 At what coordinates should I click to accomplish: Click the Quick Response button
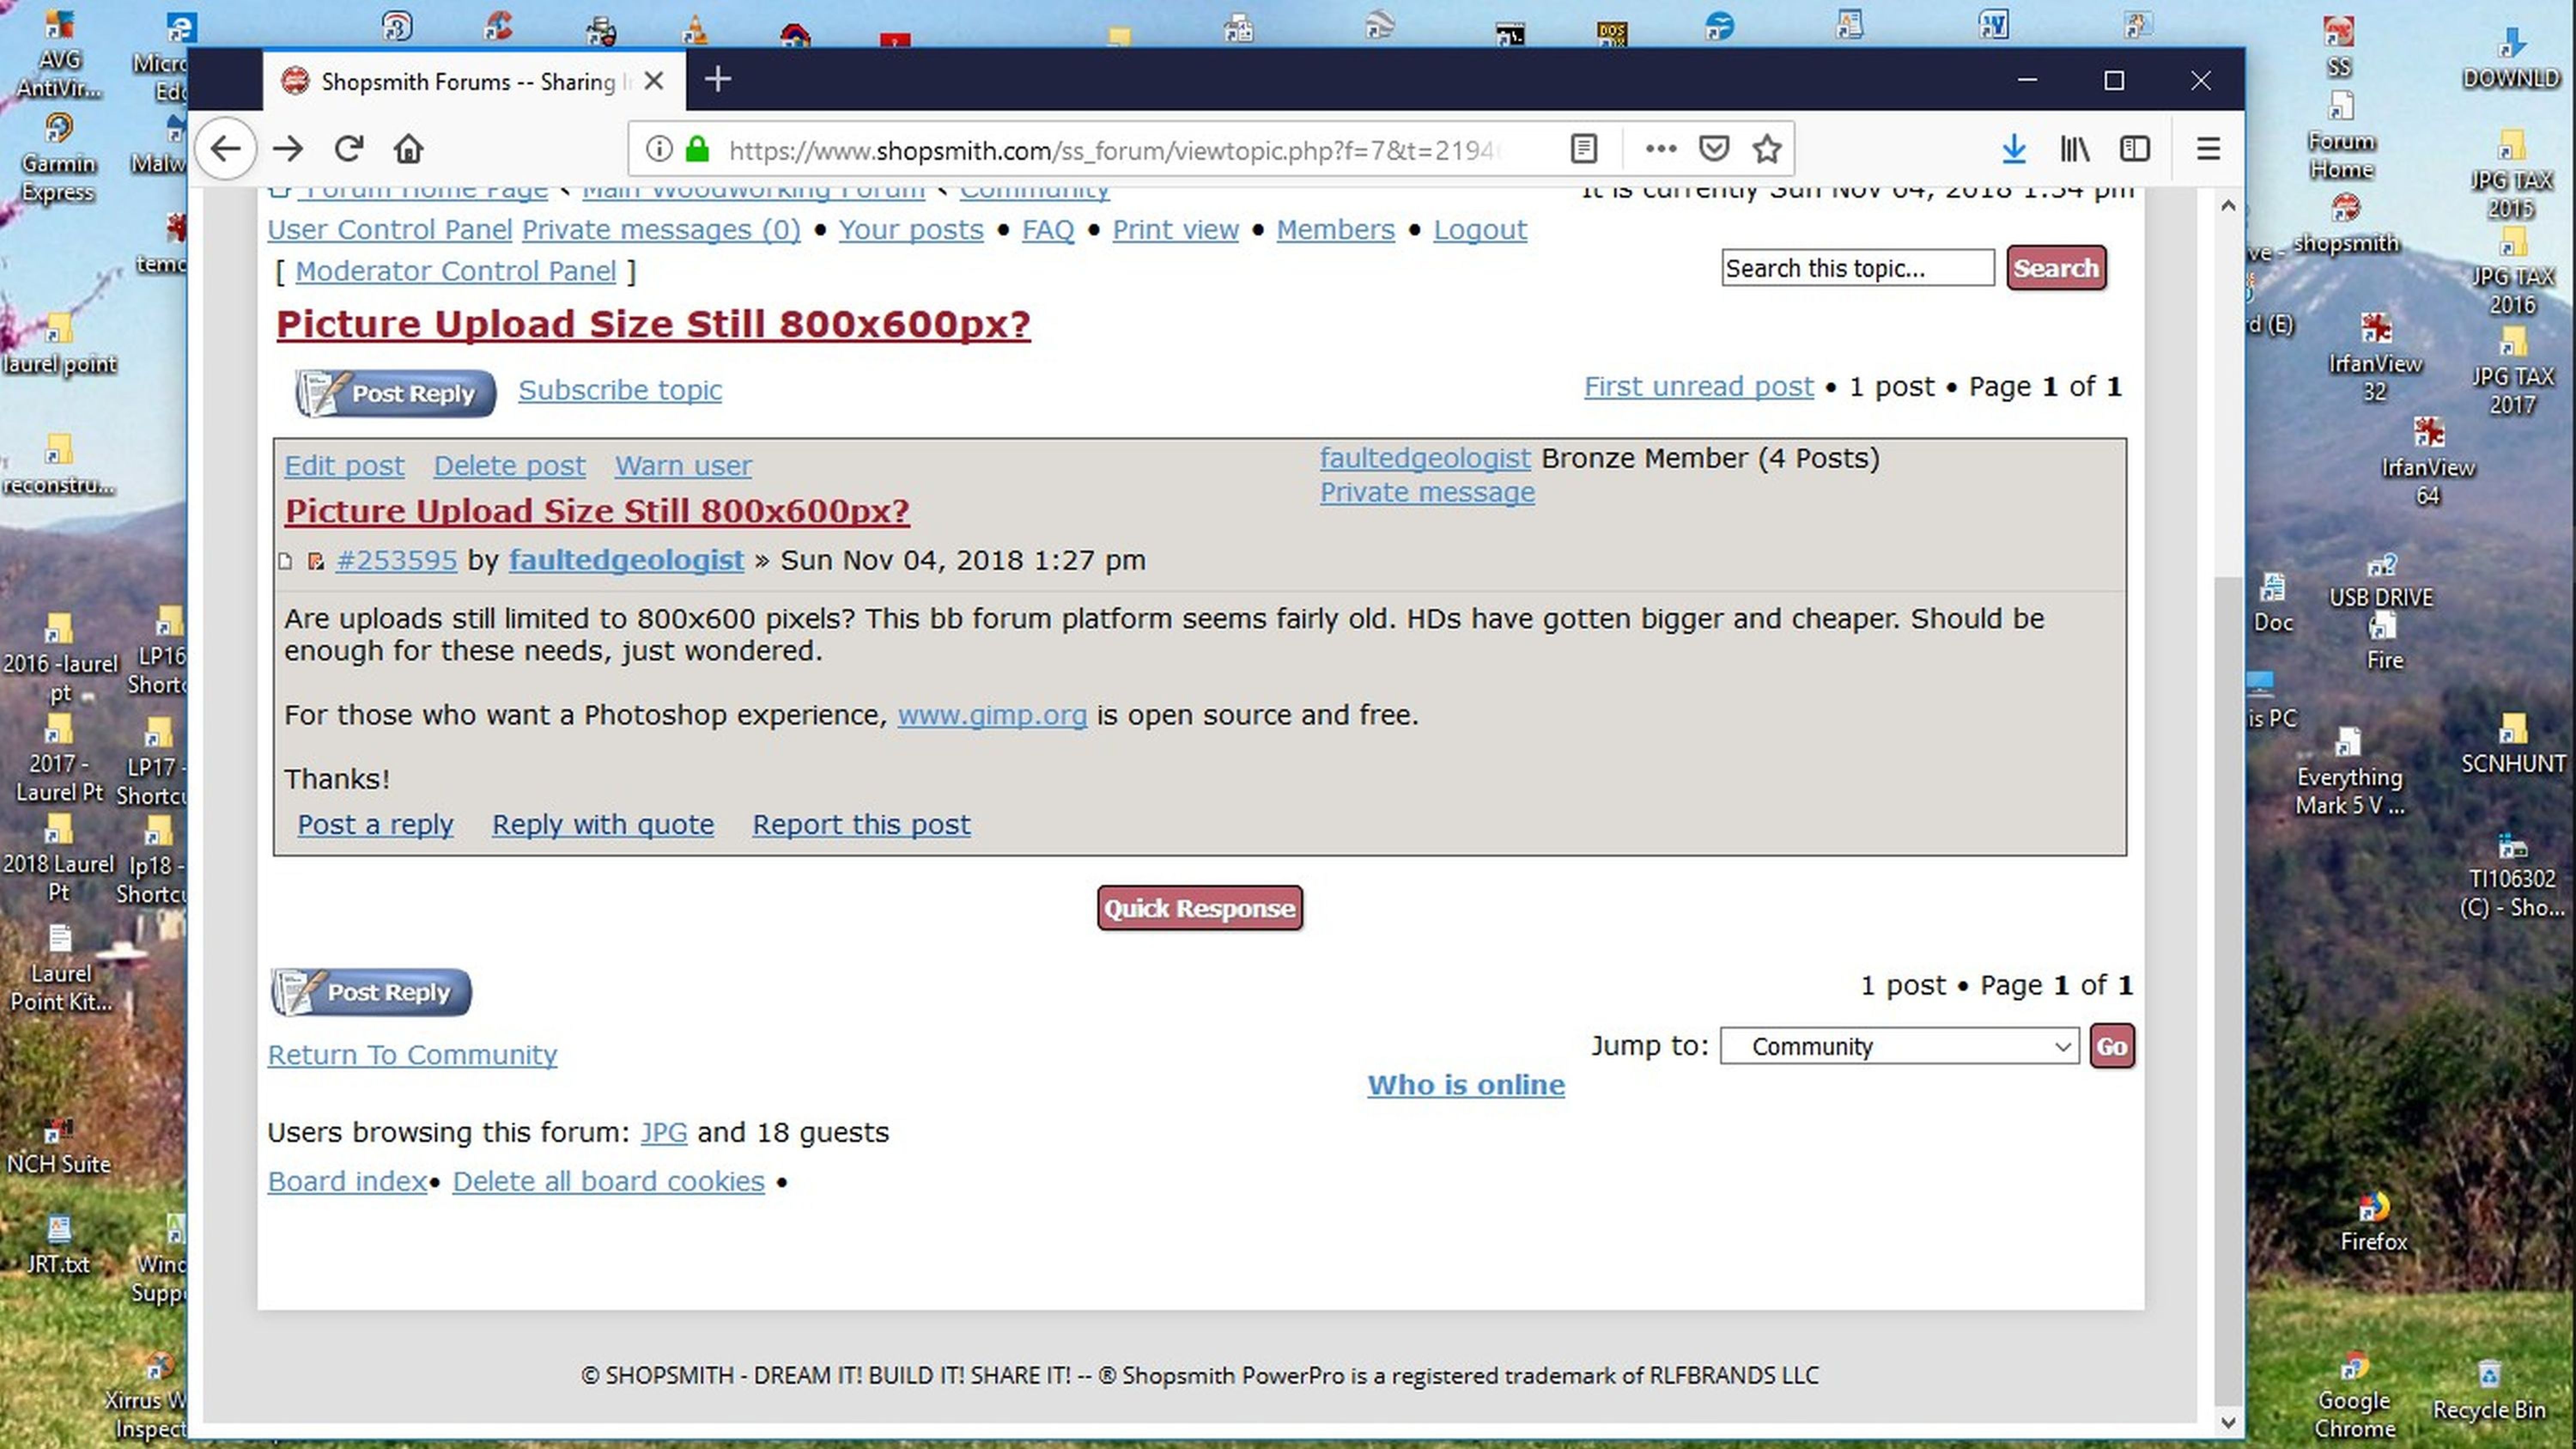click(1199, 908)
